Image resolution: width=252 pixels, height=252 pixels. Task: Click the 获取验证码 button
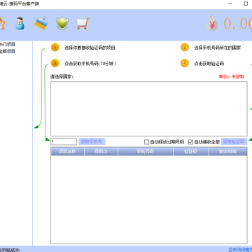click(234, 141)
